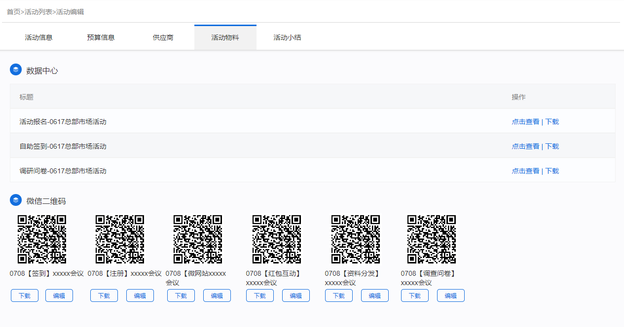The width and height of the screenshot is (624, 327).
Task: Click 首页 in the breadcrumb
Action: point(14,11)
